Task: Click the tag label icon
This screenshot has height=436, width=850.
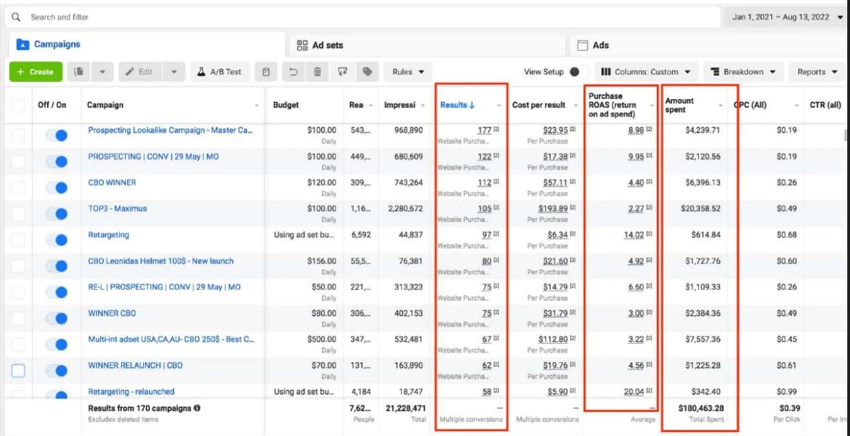Action: click(x=368, y=72)
